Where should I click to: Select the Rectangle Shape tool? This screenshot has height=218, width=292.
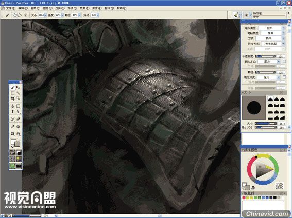pos(18,106)
